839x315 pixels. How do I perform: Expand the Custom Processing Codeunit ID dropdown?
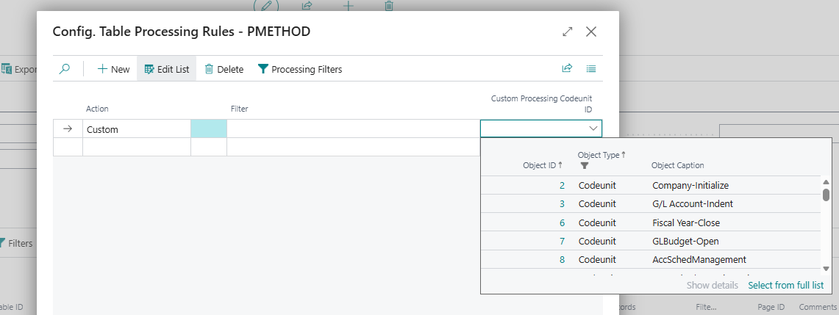point(593,128)
